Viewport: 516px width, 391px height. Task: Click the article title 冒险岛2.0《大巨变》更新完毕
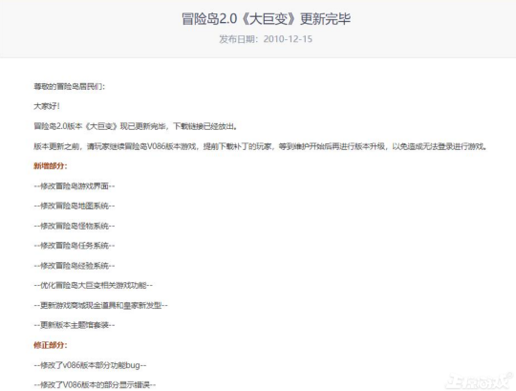[x=266, y=19]
